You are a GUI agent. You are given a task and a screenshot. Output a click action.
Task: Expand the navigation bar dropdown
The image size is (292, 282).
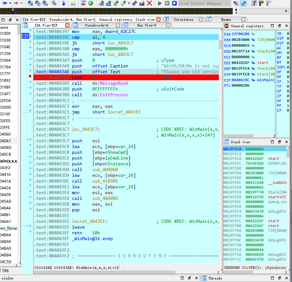[x=286, y=11]
